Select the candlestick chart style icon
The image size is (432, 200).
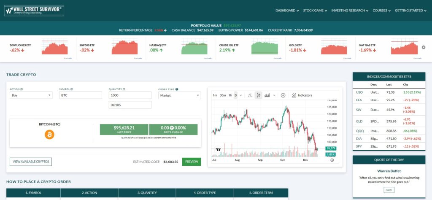(x=258, y=95)
